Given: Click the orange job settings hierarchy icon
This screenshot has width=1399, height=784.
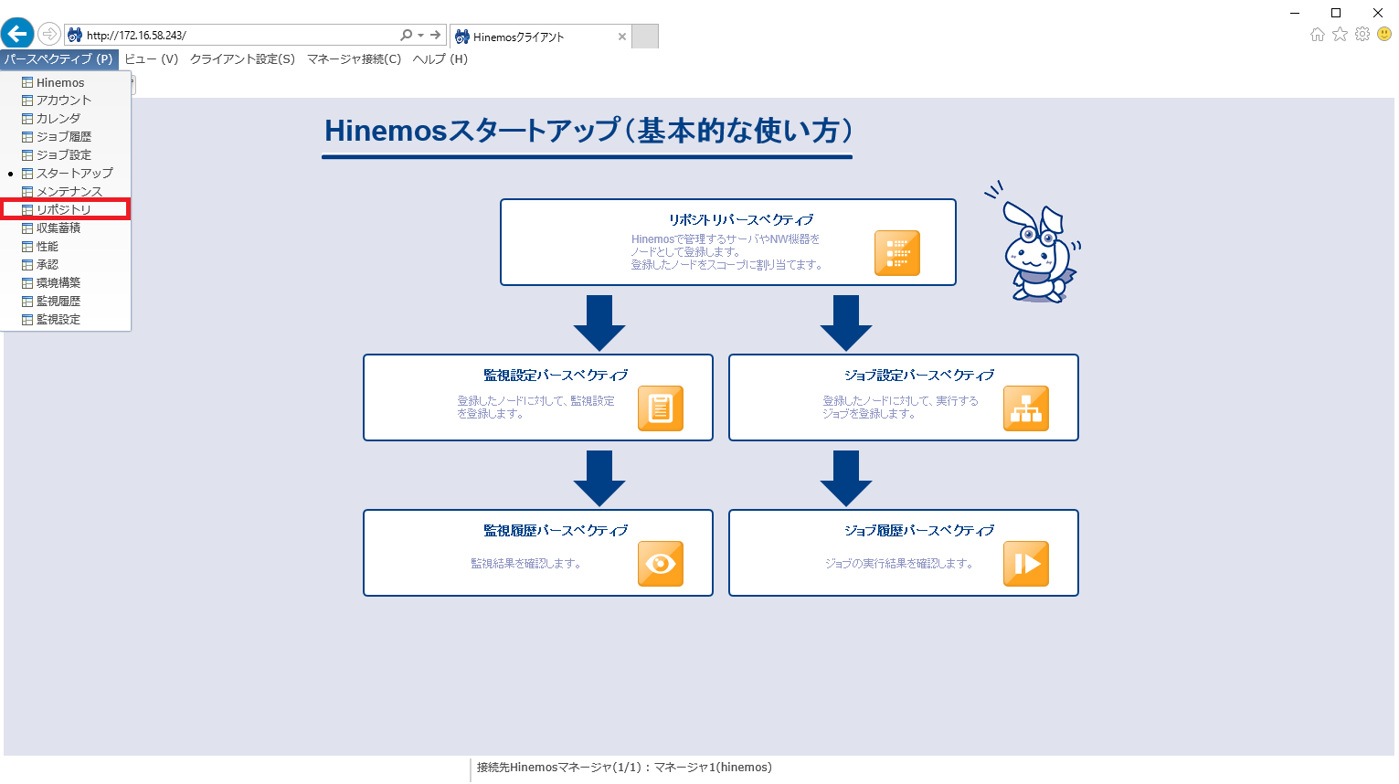Looking at the screenshot, I should click(1025, 408).
